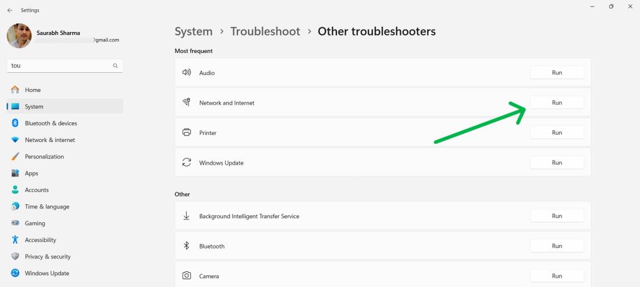The image size is (640, 287).
Task: Click the Bluetooth & devices icon
Action: click(15, 123)
